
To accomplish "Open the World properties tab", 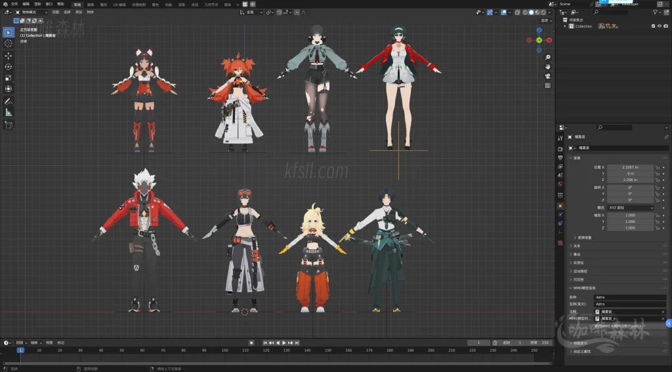I will [x=560, y=184].
